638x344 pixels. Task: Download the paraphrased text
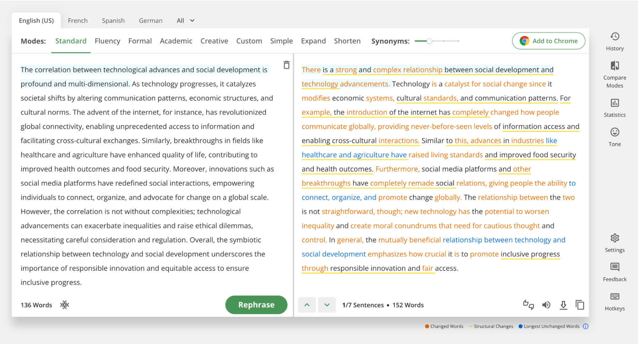click(563, 305)
